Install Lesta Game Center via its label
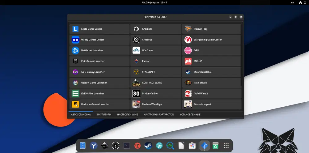Screen dimensions: 309x153 (x=92, y=29)
